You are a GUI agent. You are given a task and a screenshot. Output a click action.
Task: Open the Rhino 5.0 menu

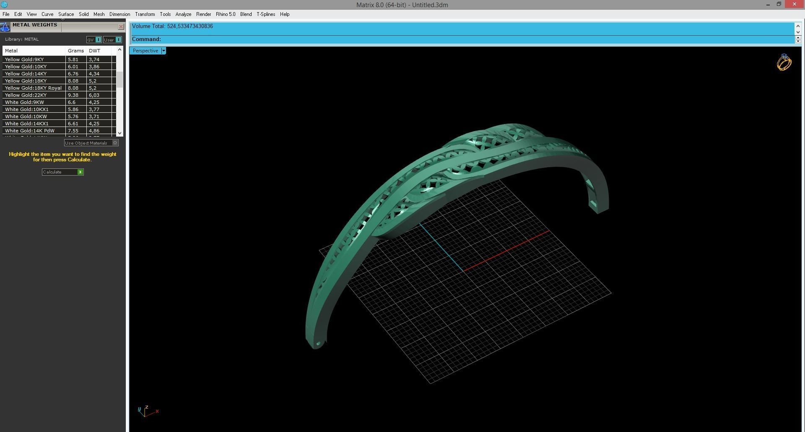coord(226,14)
